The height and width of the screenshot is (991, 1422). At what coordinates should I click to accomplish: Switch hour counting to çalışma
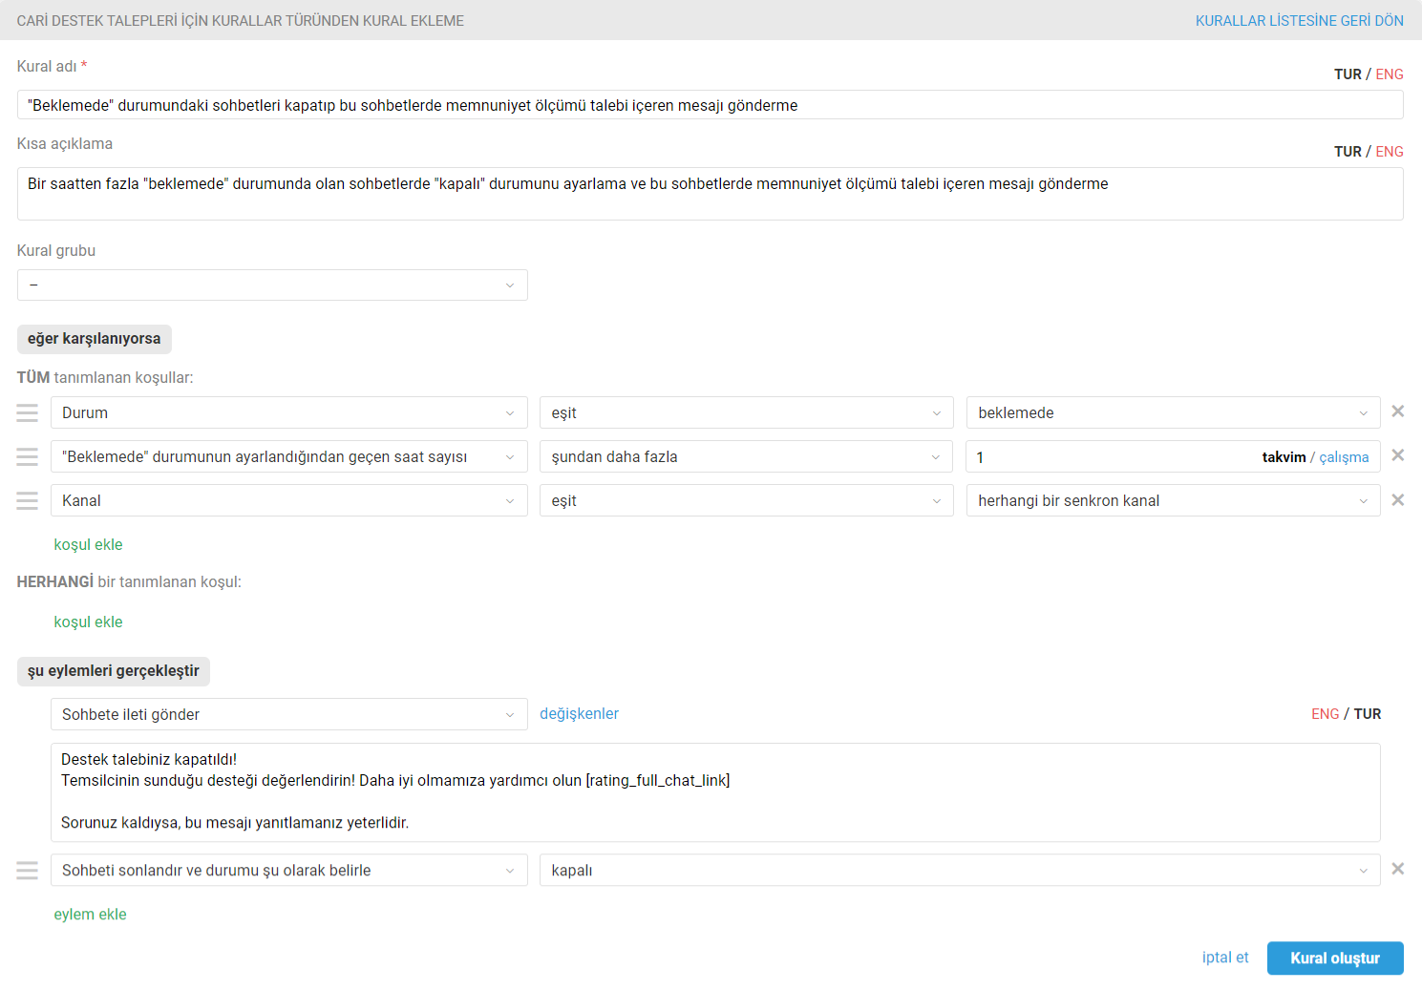coord(1344,457)
